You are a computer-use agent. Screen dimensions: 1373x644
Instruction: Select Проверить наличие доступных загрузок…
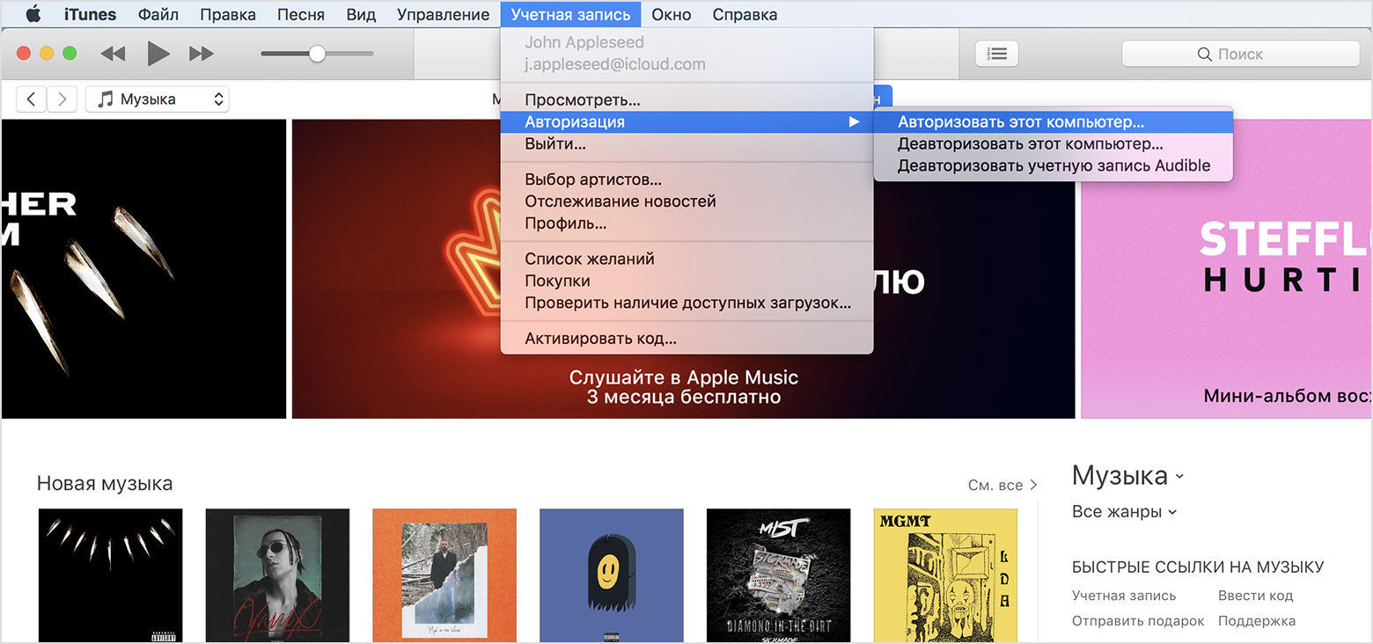pyautogui.click(x=686, y=303)
